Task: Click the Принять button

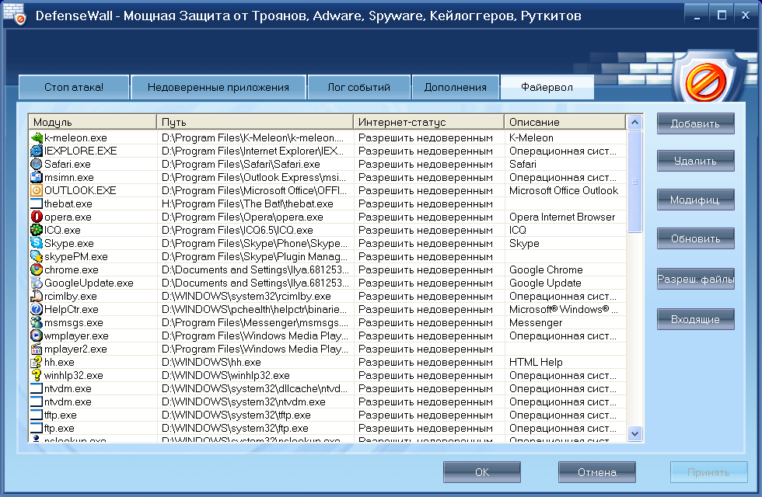Action: [708, 472]
